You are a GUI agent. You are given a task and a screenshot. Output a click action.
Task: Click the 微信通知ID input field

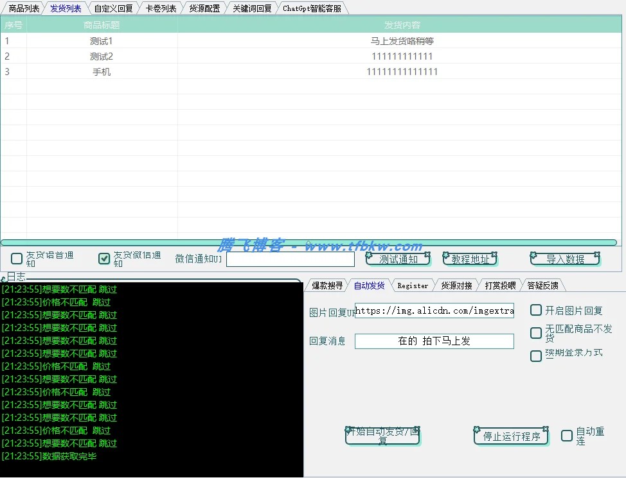tap(291, 259)
